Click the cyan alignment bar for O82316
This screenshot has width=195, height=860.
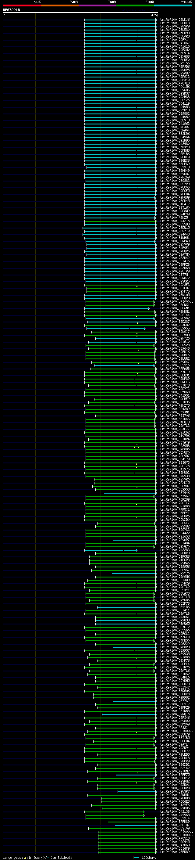click(124, 365)
